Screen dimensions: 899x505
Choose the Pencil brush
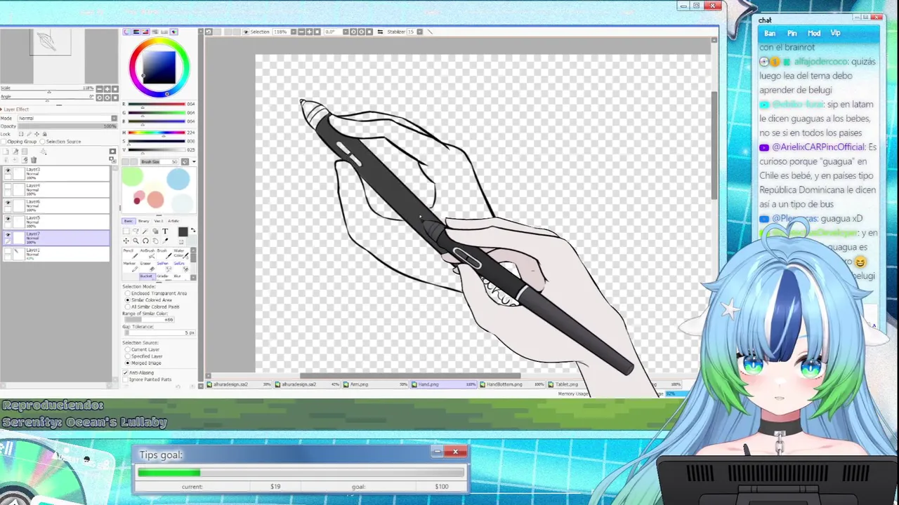pyautogui.click(x=131, y=254)
